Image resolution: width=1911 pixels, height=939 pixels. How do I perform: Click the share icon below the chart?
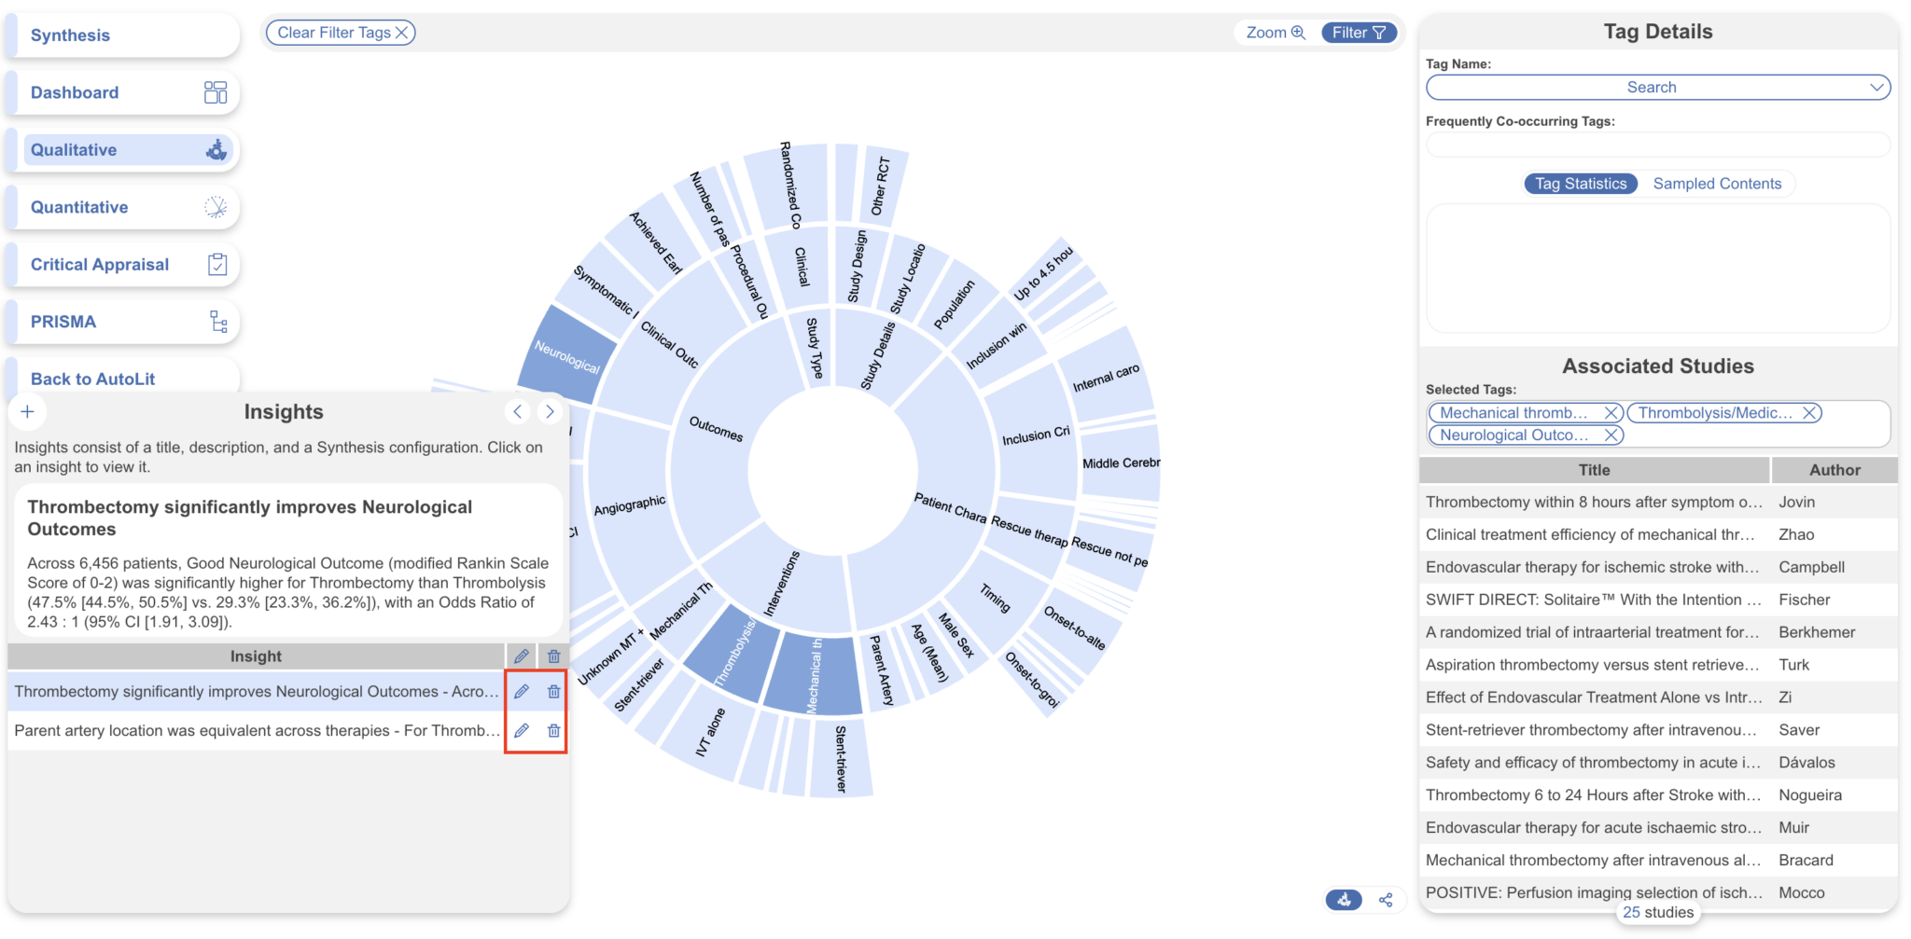[x=1386, y=900]
